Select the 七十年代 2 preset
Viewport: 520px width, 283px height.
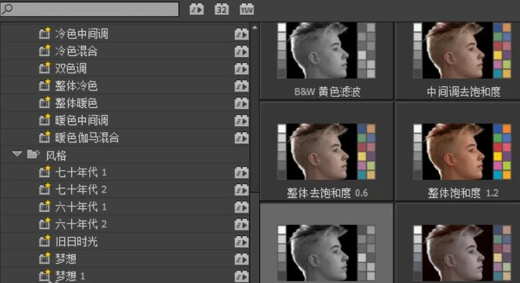click(x=80, y=189)
